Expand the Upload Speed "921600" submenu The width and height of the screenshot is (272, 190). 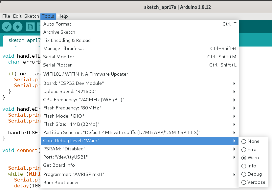[x=140, y=91]
